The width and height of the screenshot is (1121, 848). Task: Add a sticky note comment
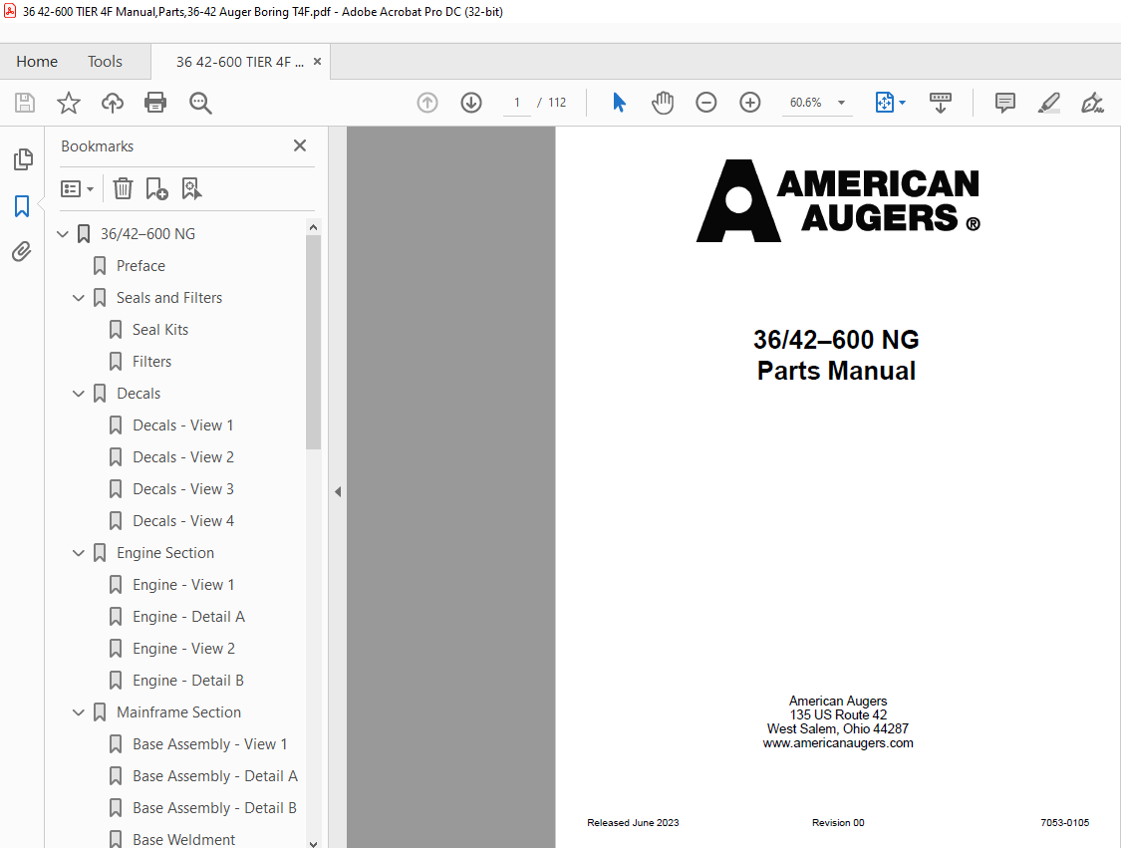click(1005, 103)
